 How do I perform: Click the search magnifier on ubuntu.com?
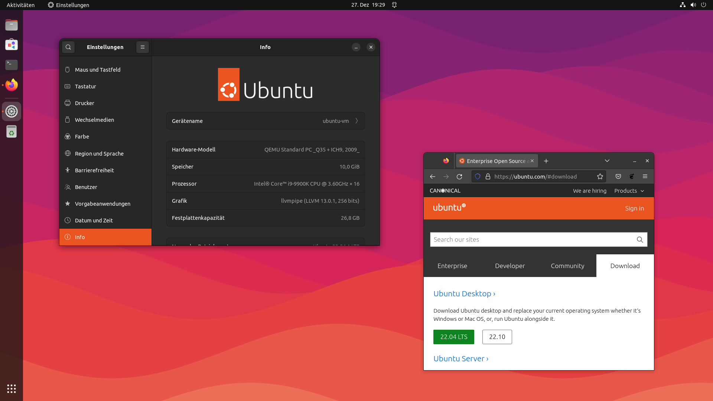tap(640, 239)
